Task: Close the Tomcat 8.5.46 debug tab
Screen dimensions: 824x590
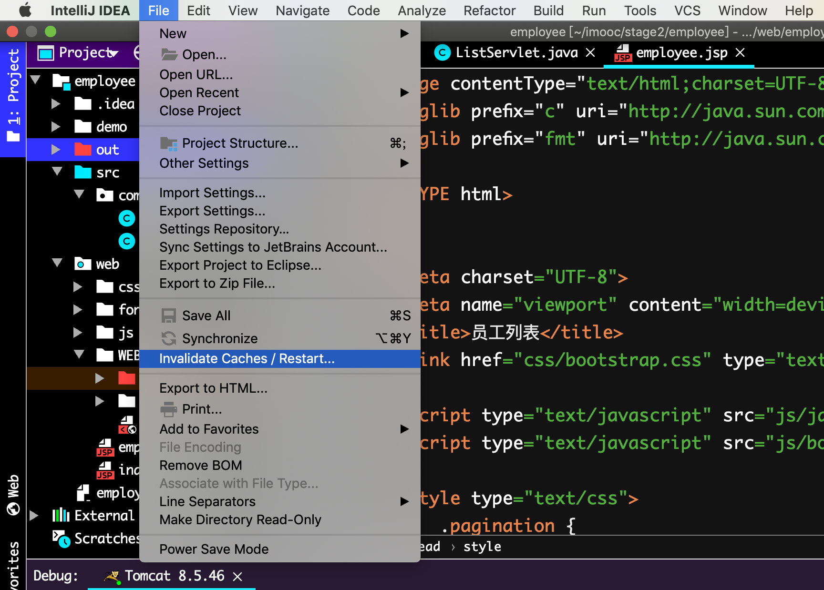Action: [x=237, y=577]
